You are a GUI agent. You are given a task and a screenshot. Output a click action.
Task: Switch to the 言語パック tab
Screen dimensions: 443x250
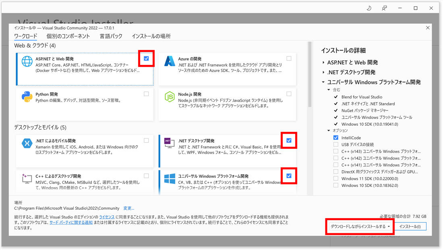coord(111,36)
